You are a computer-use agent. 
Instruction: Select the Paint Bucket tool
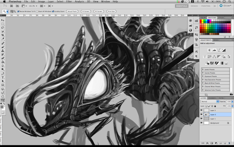[3, 62]
